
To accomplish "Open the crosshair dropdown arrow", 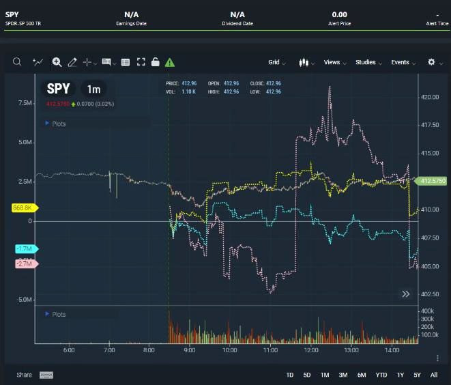I will (x=95, y=63).
